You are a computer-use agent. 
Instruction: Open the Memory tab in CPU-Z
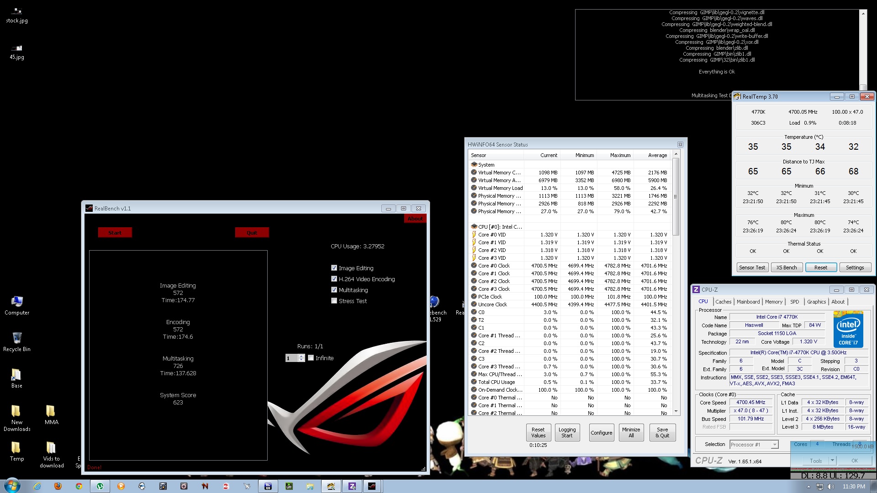773,302
